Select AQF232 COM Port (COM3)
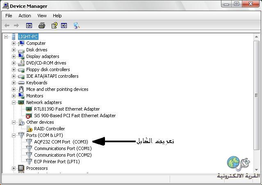Screen dimensions: 262x185 (x=61, y=142)
